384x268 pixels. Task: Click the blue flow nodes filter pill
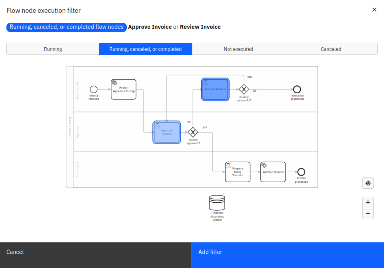coord(66,27)
